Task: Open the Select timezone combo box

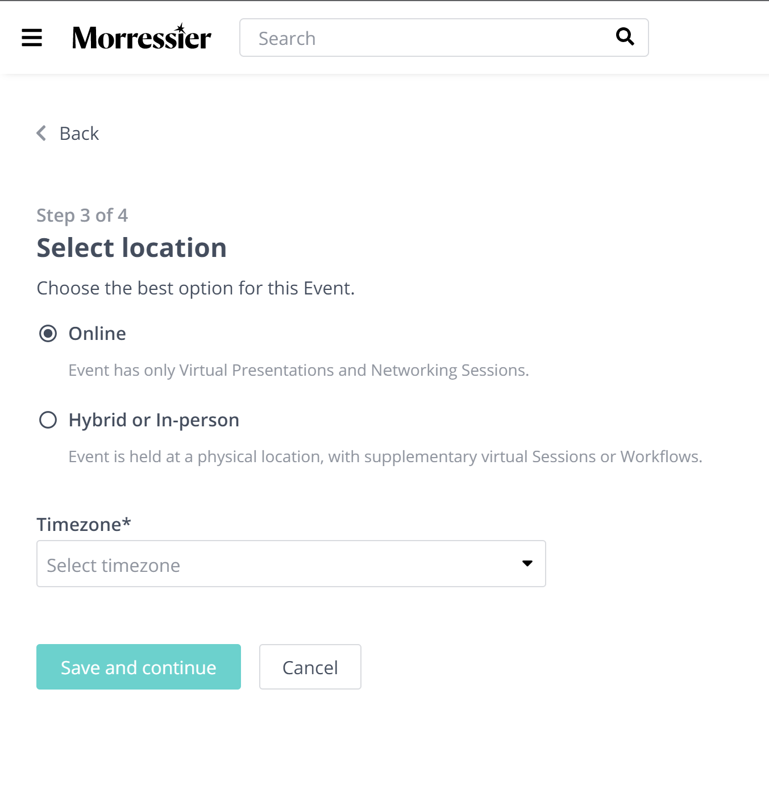Action: pos(291,563)
